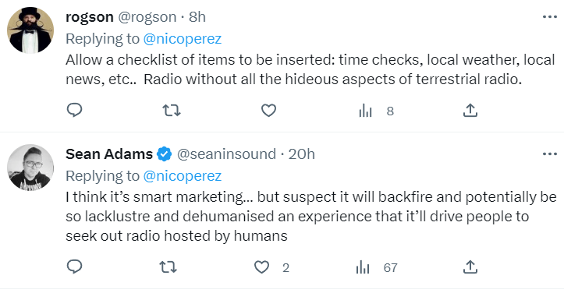Screen dimensions: 564x293
Task: Open @nicoperez link in rogson's reply
Action: point(183,39)
